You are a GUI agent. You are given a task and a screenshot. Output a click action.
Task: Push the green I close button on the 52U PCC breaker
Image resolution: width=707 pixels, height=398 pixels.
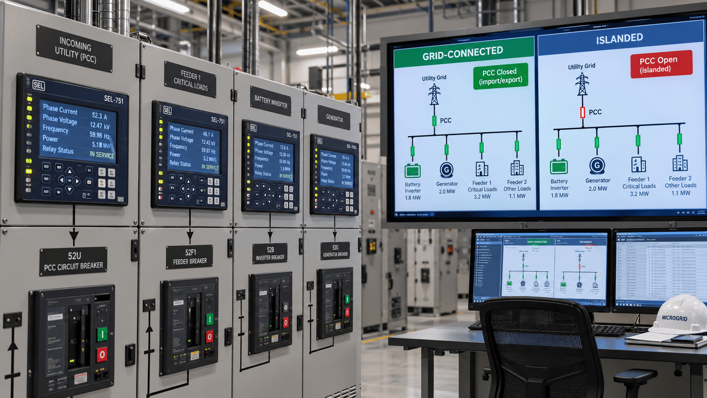[x=102, y=334]
